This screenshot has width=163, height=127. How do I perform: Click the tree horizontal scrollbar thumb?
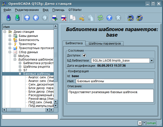(x=14, y=110)
